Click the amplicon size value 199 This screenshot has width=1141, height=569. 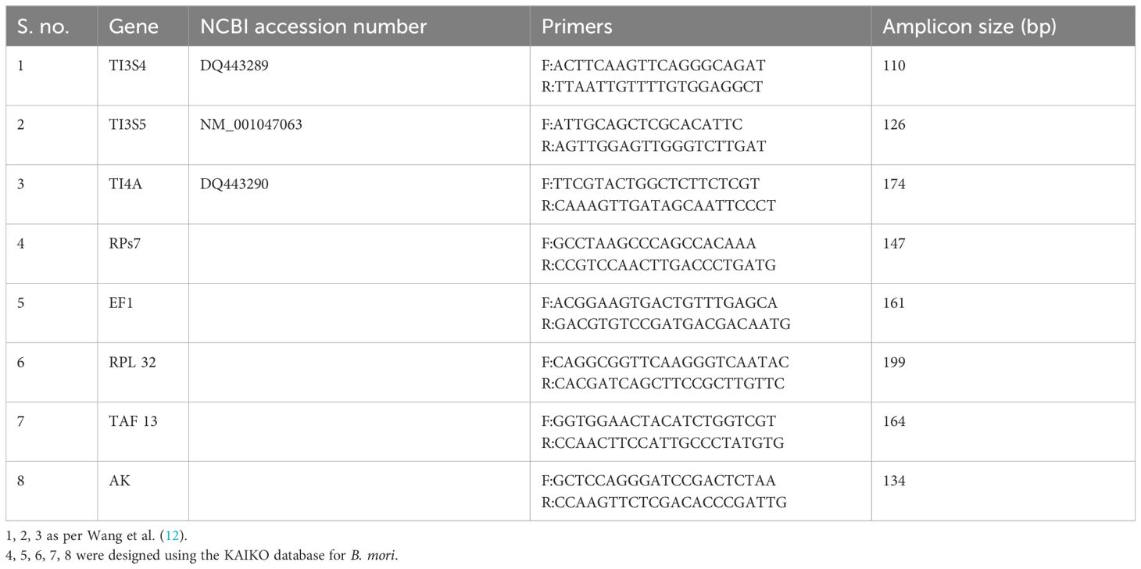click(894, 363)
